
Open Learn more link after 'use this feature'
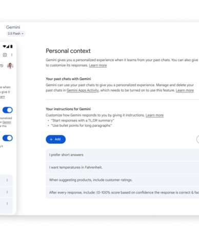(x=185, y=90)
